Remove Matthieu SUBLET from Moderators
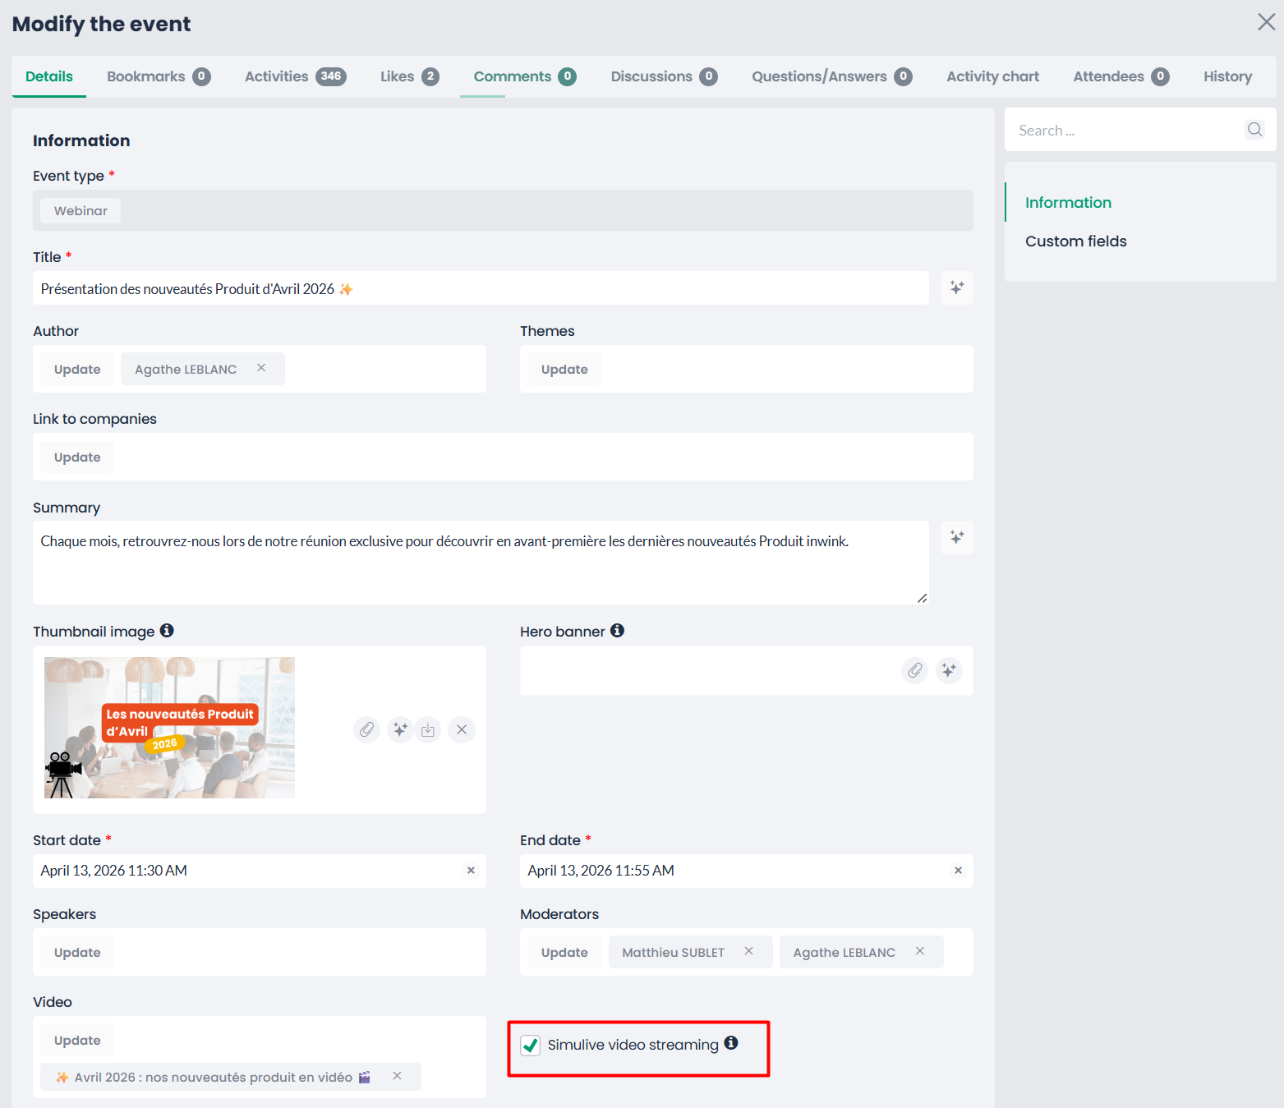 (748, 951)
